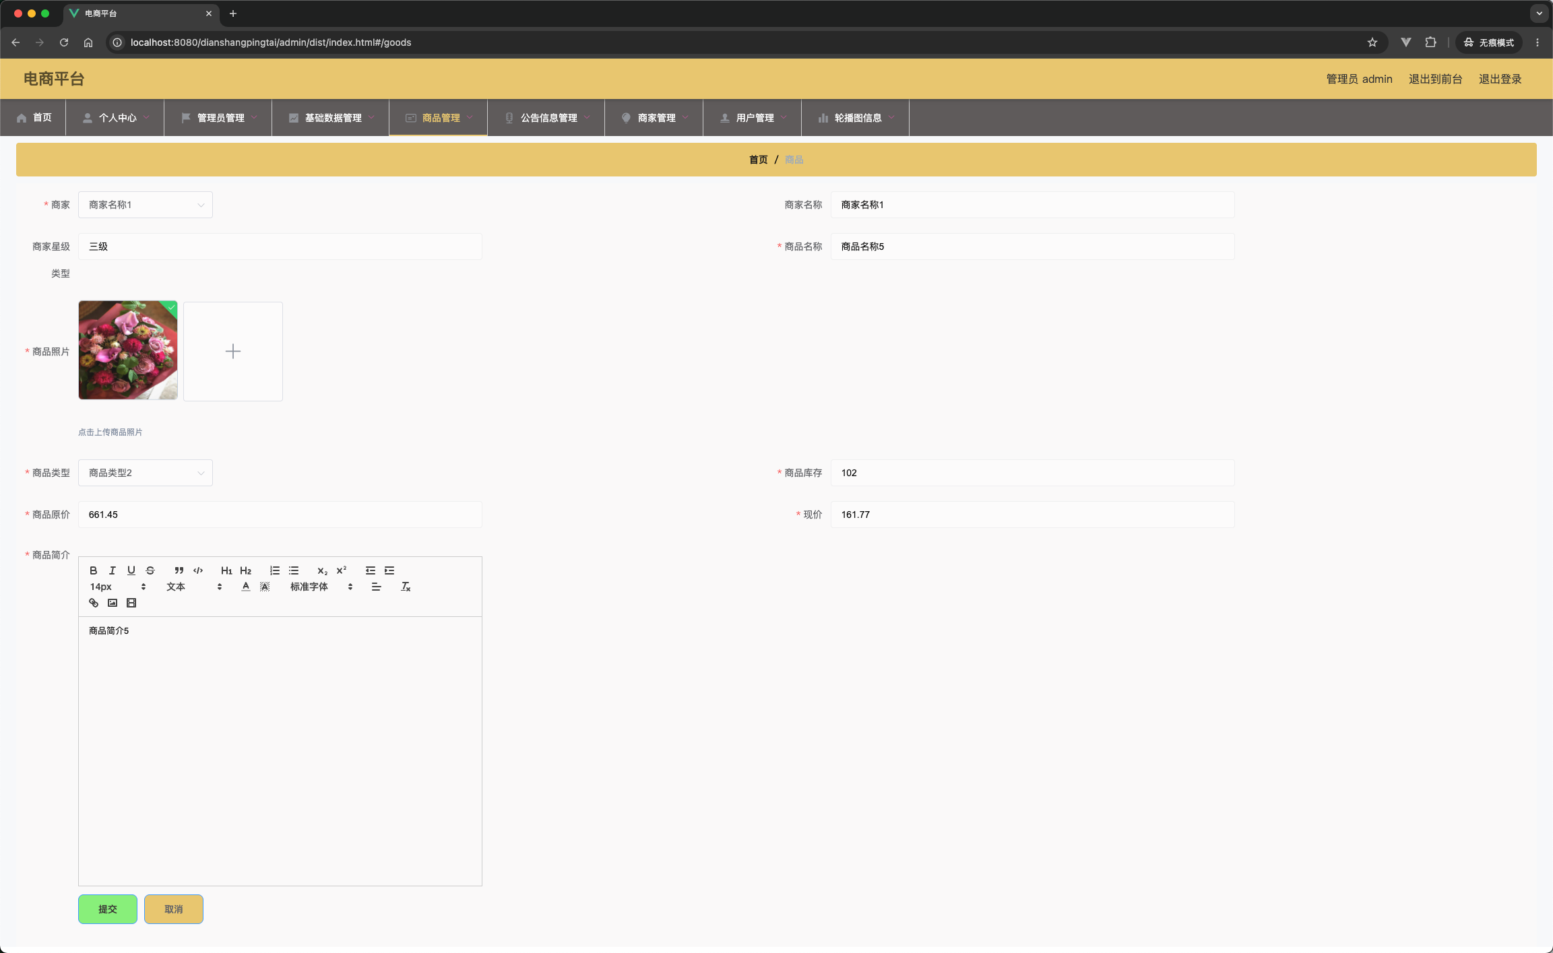Expand the 商家管理 menu

[x=654, y=118]
